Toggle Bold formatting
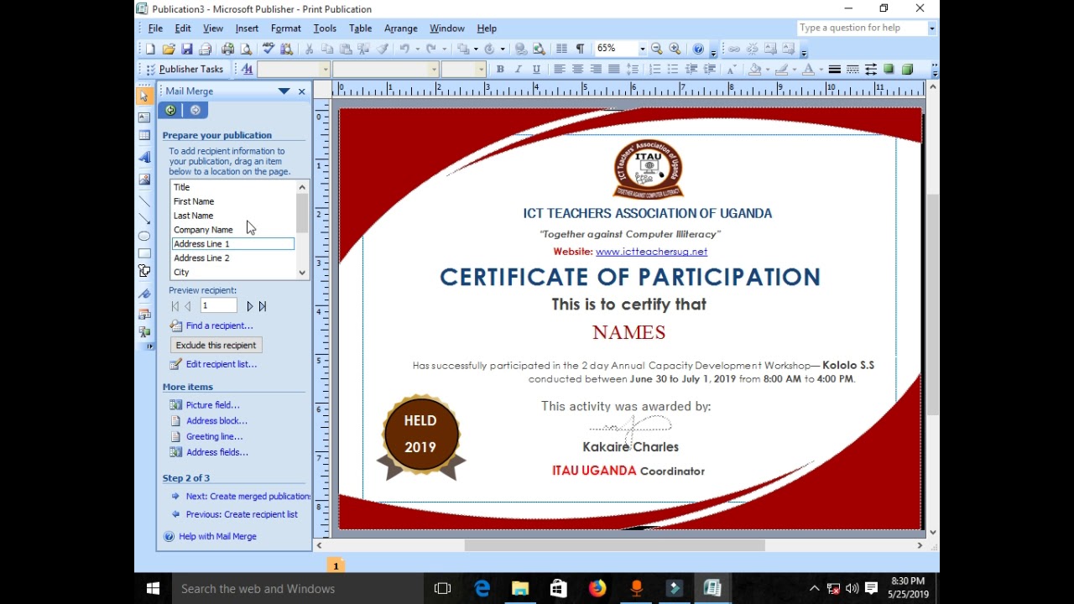Screen dimensions: 1074x604 coord(500,70)
